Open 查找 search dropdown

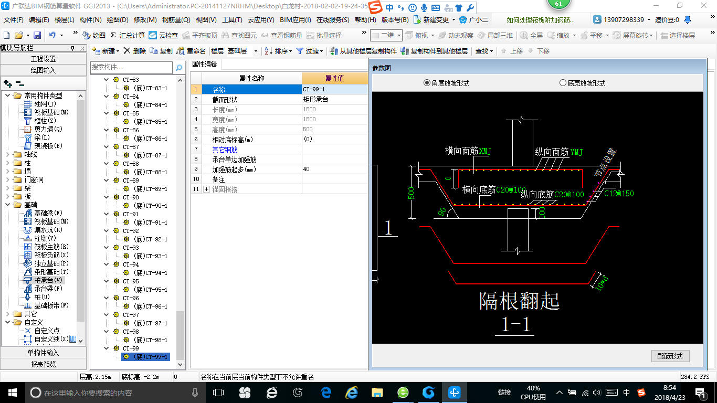tap(484, 51)
